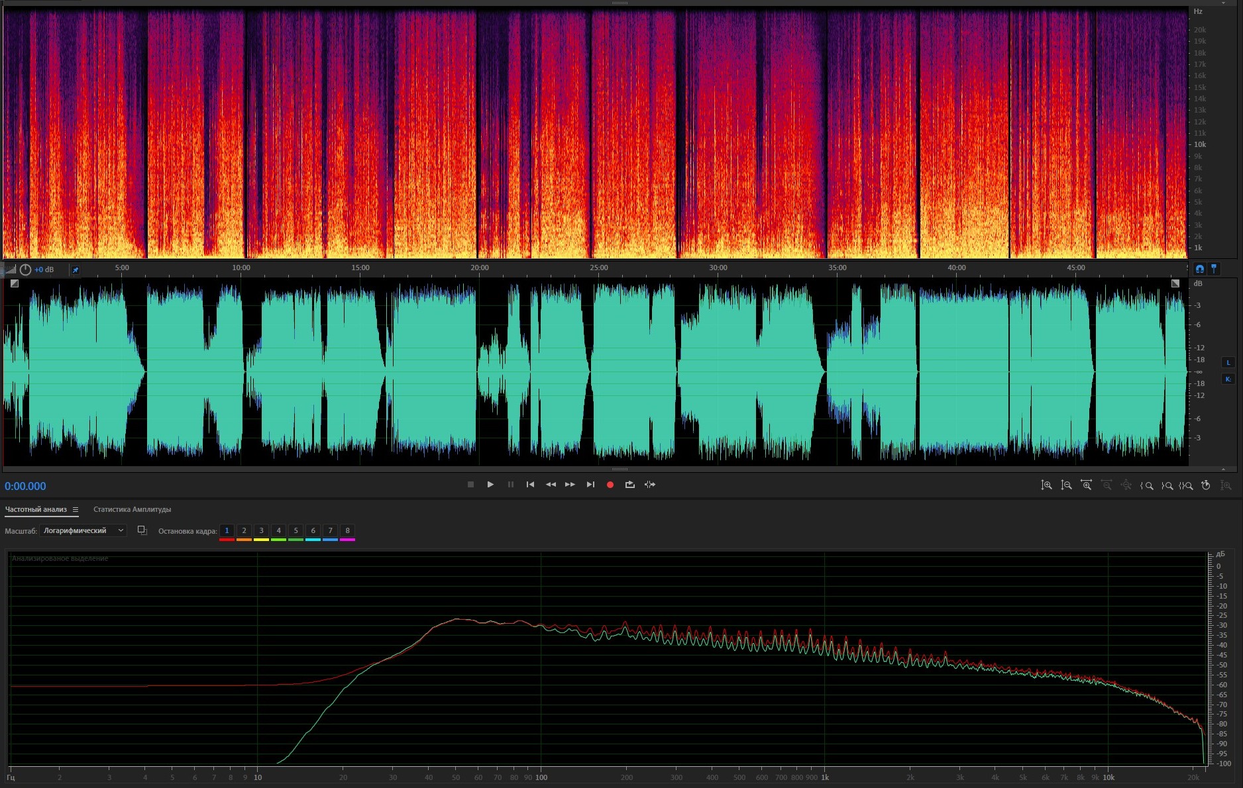Jump to the previous marker

530,485
